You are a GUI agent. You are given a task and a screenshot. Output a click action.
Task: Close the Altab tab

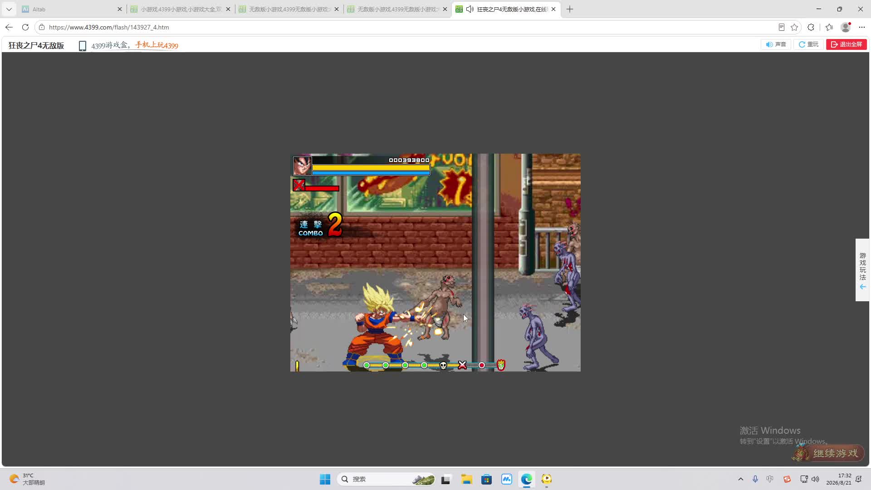click(x=120, y=9)
